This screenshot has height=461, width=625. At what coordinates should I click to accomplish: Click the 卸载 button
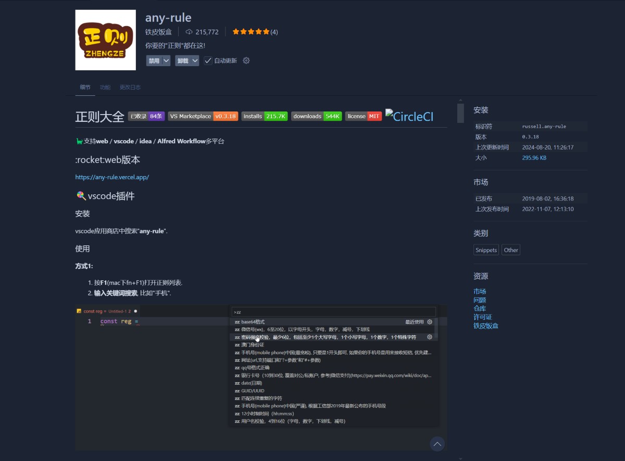(x=183, y=60)
